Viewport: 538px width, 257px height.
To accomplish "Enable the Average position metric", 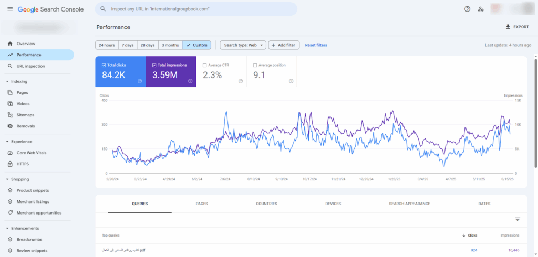I will pos(255,65).
